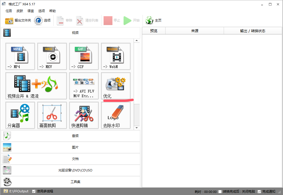This screenshot has width=283, height=195.
Task: Open the 皮肤 menu
Action: click(x=19, y=11)
